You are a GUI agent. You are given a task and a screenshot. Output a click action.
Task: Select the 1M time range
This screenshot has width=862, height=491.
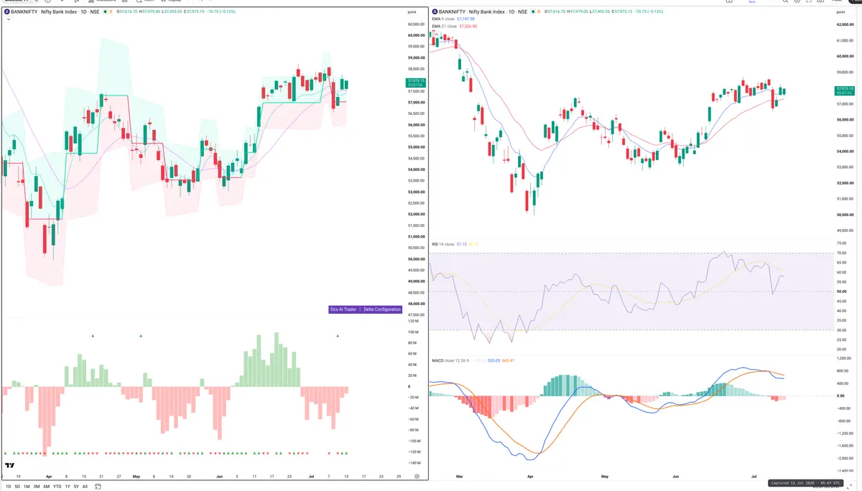tap(27, 486)
